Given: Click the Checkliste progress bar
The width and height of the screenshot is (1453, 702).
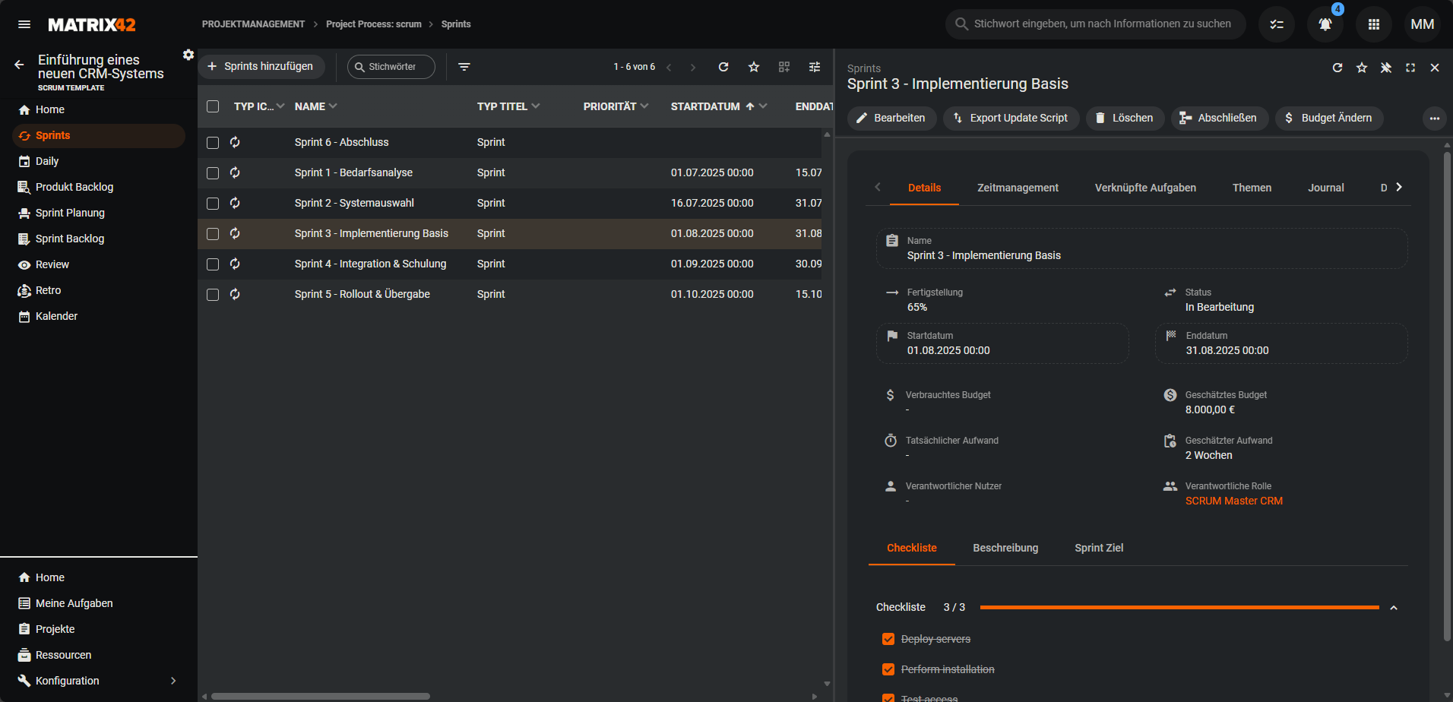Looking at the screenshot, I should coord(1179,608).
